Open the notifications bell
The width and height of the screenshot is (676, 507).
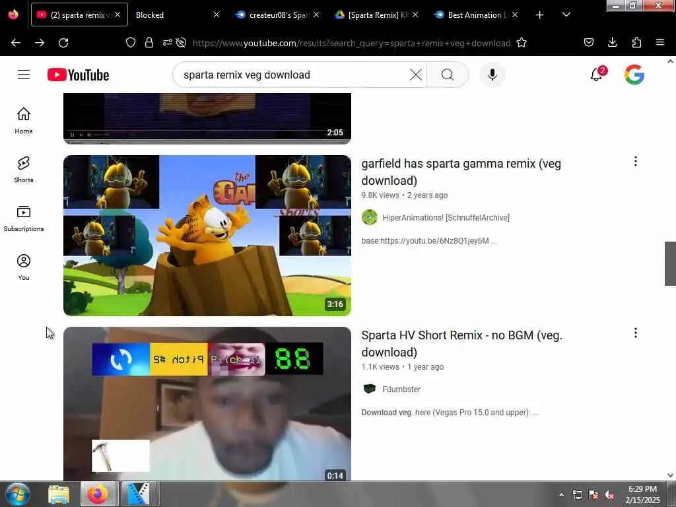[x=596, y=75]
